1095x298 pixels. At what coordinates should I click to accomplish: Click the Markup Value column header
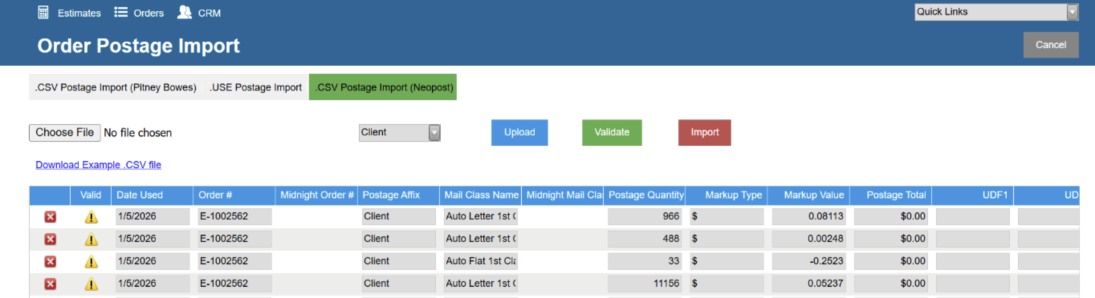point(808,195)
